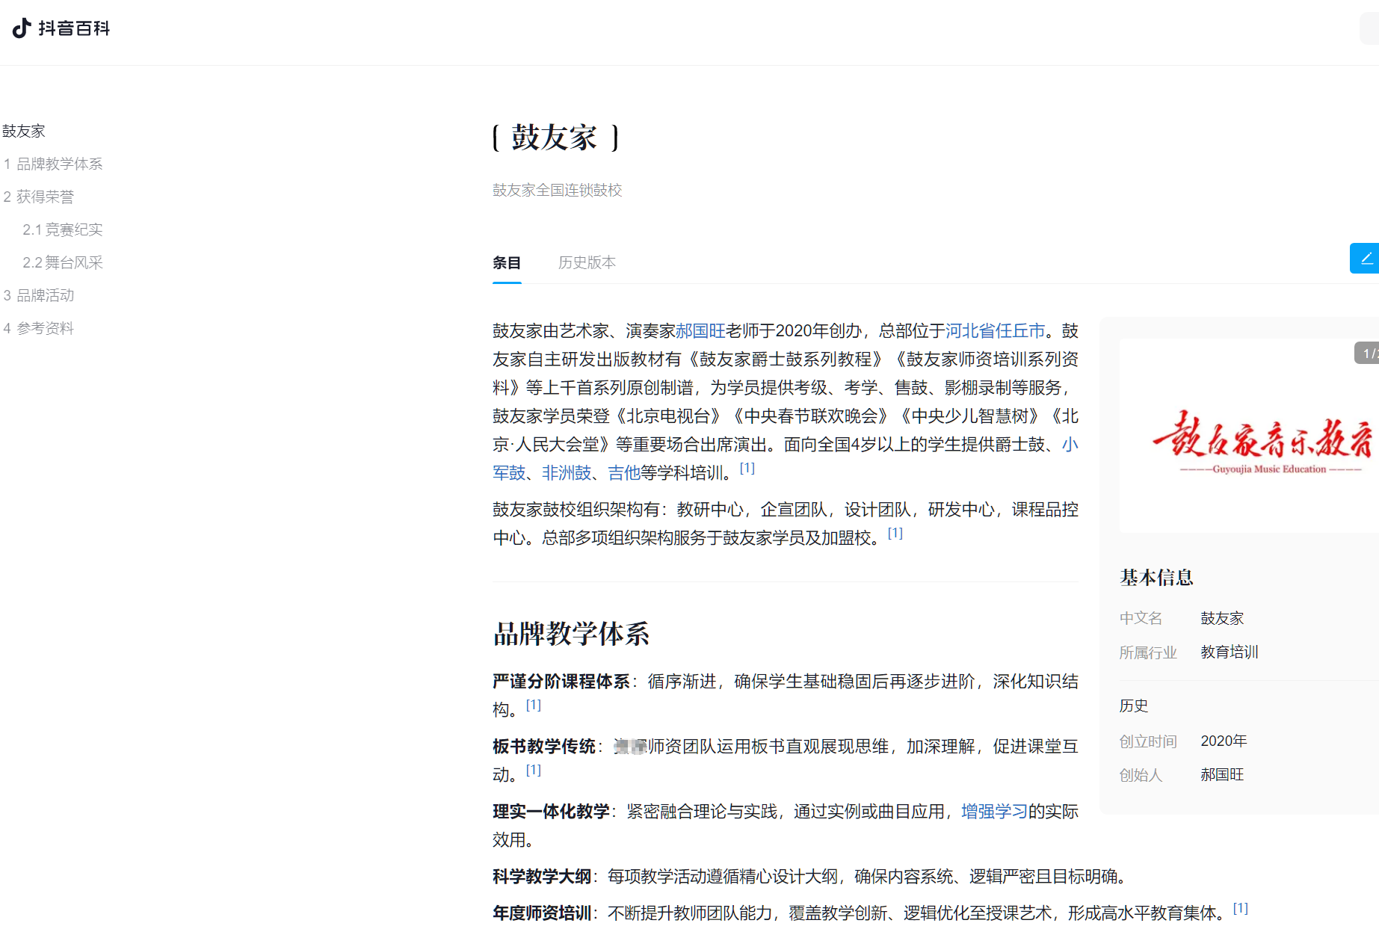
Task: Click the 2020年 founding year value
Action: pyautogui.click(x=1224, y=741)
